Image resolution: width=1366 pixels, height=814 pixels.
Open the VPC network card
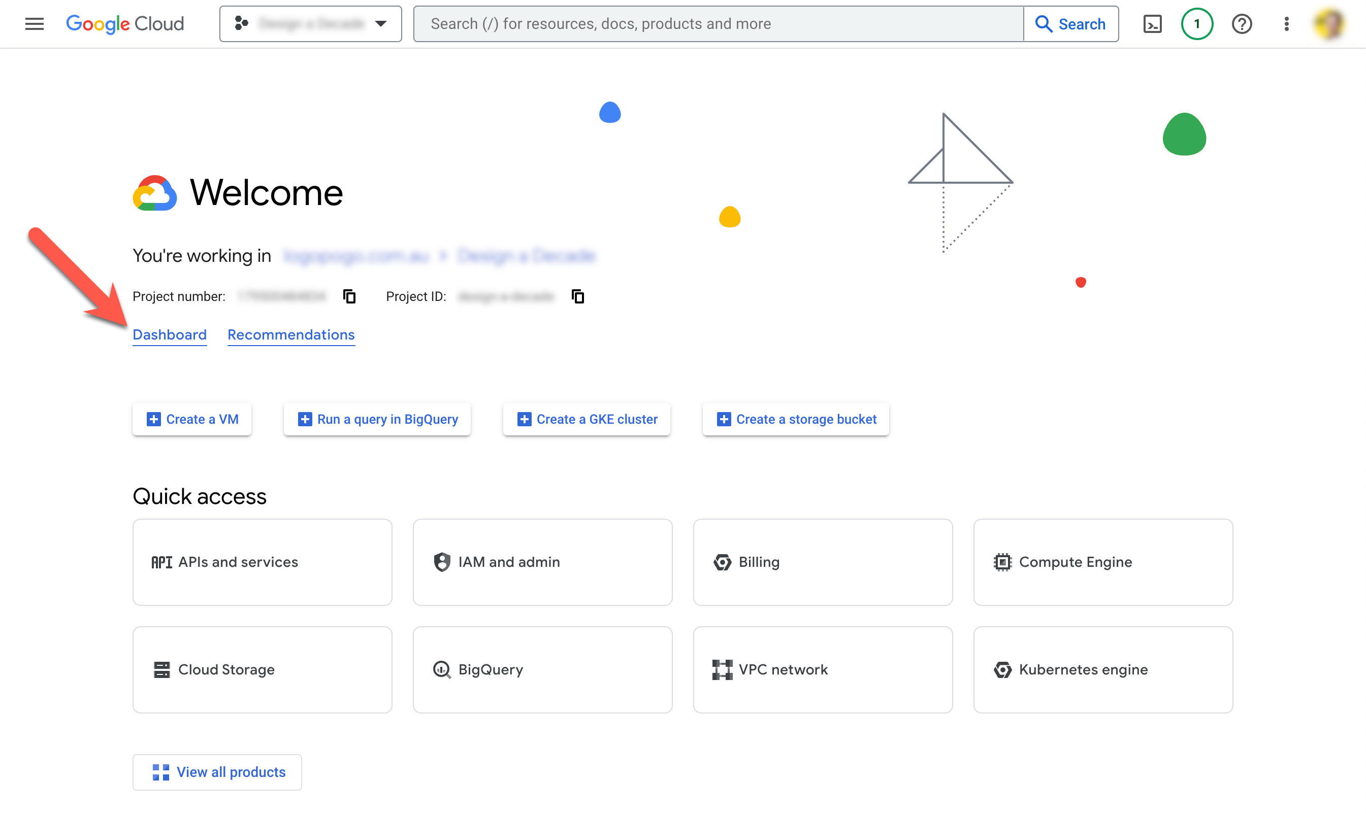[x=823, y=670]
